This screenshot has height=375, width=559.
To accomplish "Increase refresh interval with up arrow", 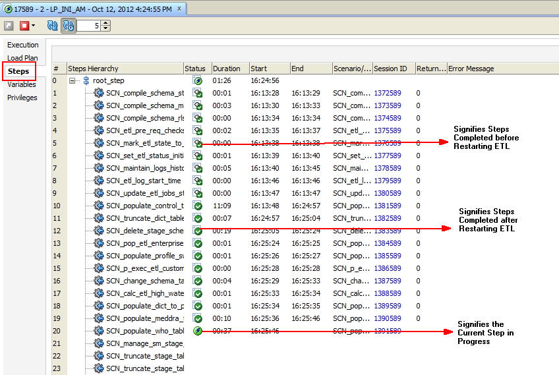I will point(106,23).
